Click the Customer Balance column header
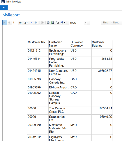Viewport: 122px width, 141px height. (102, 44)
